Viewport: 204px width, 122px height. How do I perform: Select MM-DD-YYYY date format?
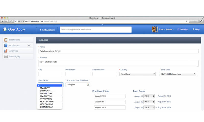(x=49, y=96)
